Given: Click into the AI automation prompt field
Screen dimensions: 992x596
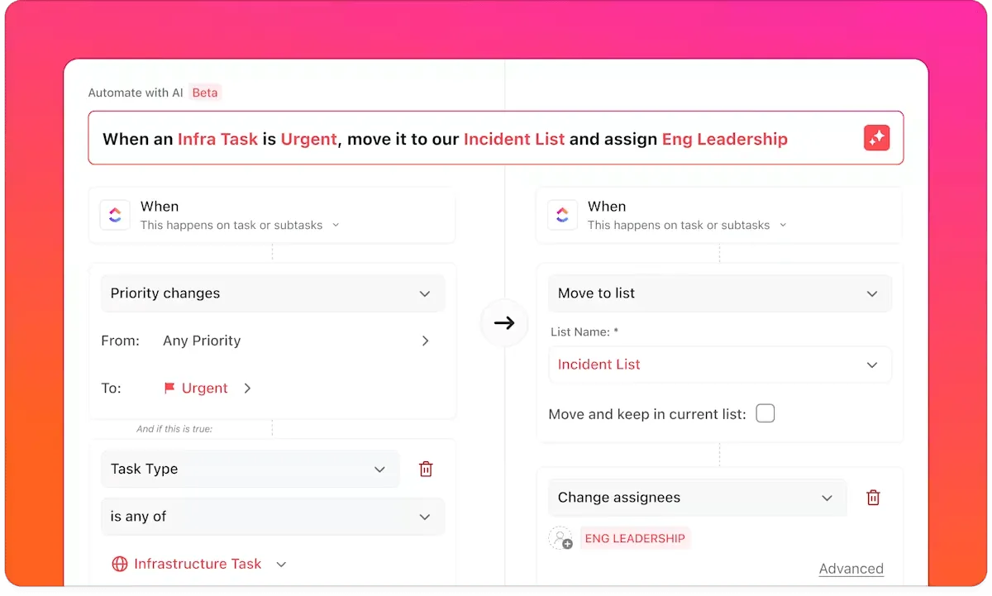Looking at the screenshot, I should click(496, 138).
